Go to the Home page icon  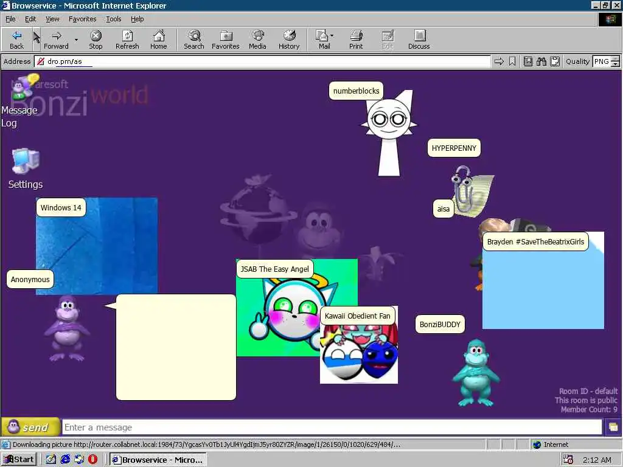coord(159,40)
